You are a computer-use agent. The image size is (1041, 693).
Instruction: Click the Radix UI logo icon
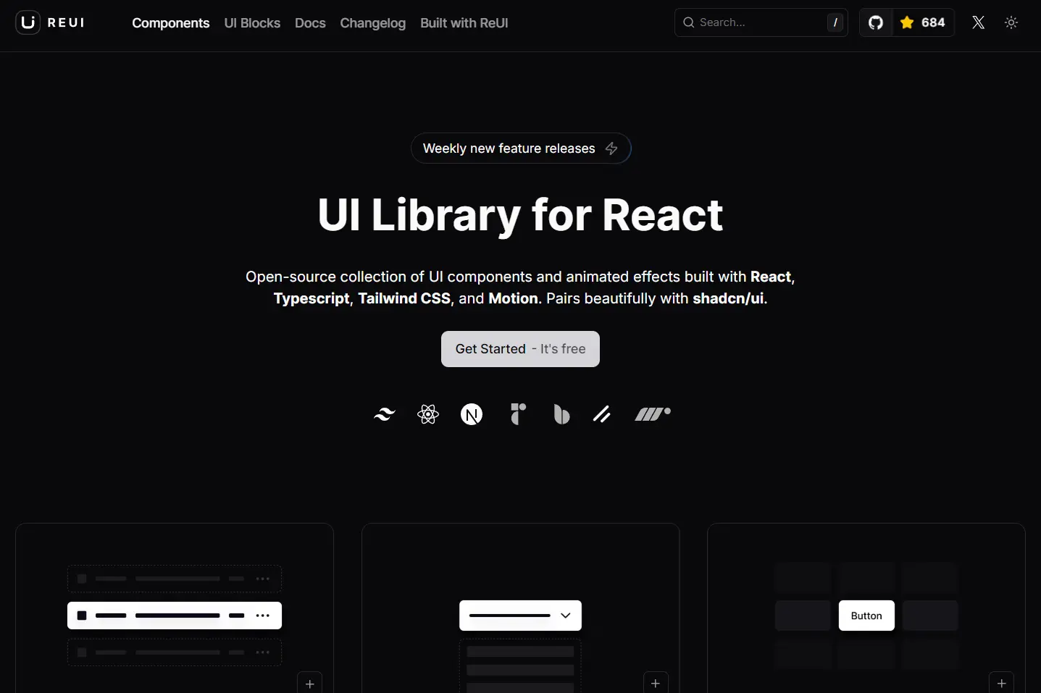518,414
